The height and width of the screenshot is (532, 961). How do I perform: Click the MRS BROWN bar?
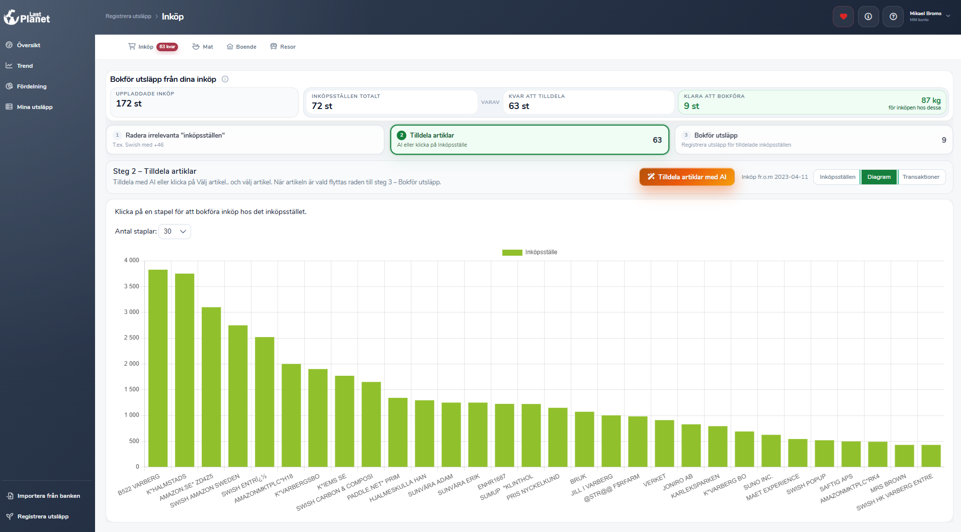[x=904, y=456]
